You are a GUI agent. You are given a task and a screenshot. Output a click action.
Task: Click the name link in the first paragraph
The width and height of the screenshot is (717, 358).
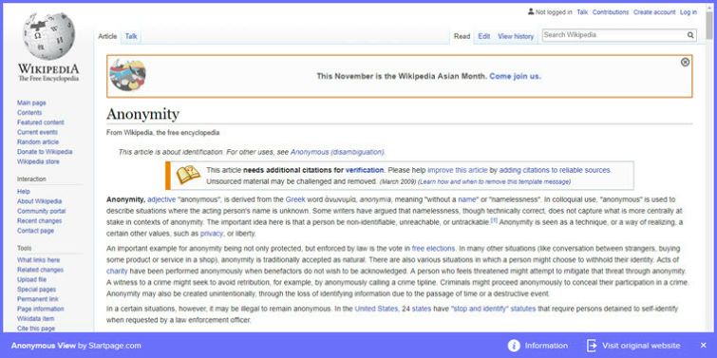pyautogui.click(x=467, y=199)
